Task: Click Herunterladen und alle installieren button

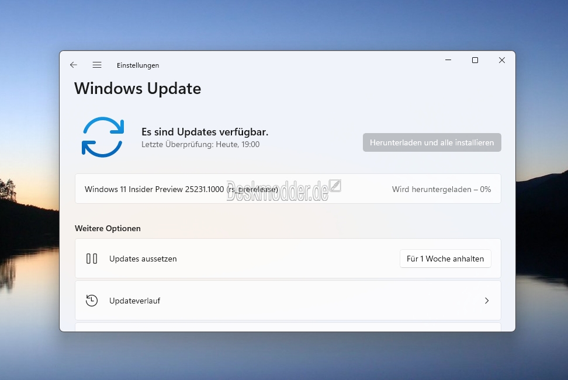Action: (x=432, y=142)
